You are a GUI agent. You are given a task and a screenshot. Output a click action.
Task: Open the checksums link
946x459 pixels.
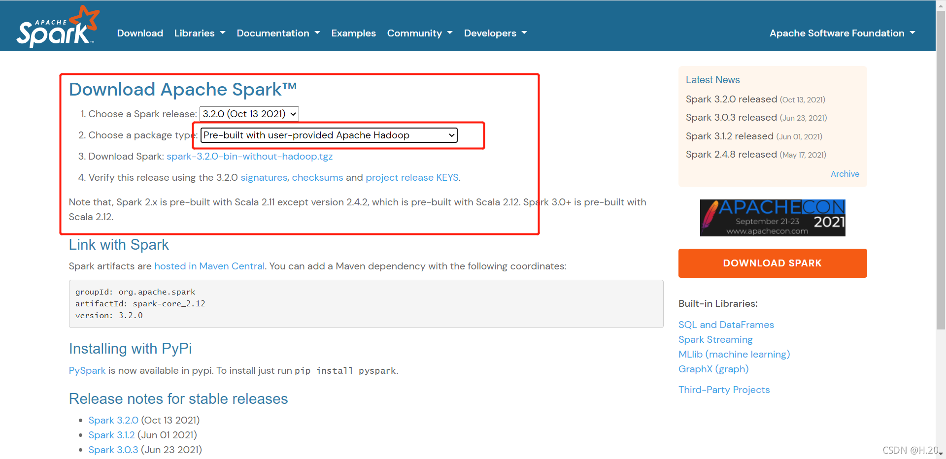pos(317,177)
